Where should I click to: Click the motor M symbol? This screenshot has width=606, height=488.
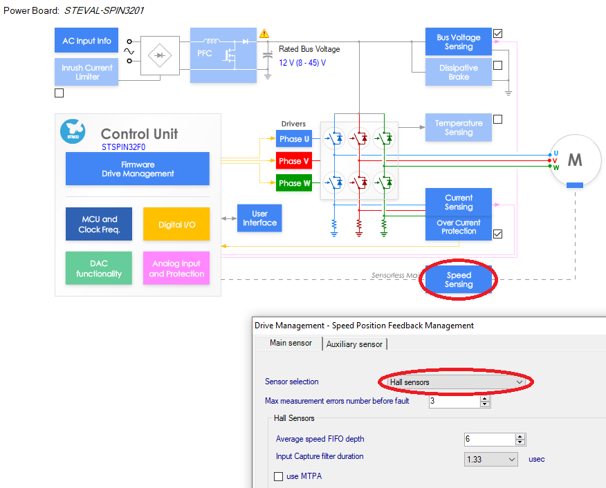click(x=575, y=160)
